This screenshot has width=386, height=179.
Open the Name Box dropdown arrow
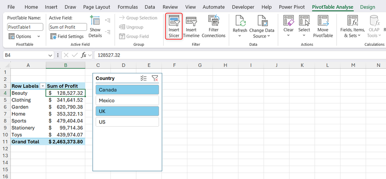tap(50, 55)
